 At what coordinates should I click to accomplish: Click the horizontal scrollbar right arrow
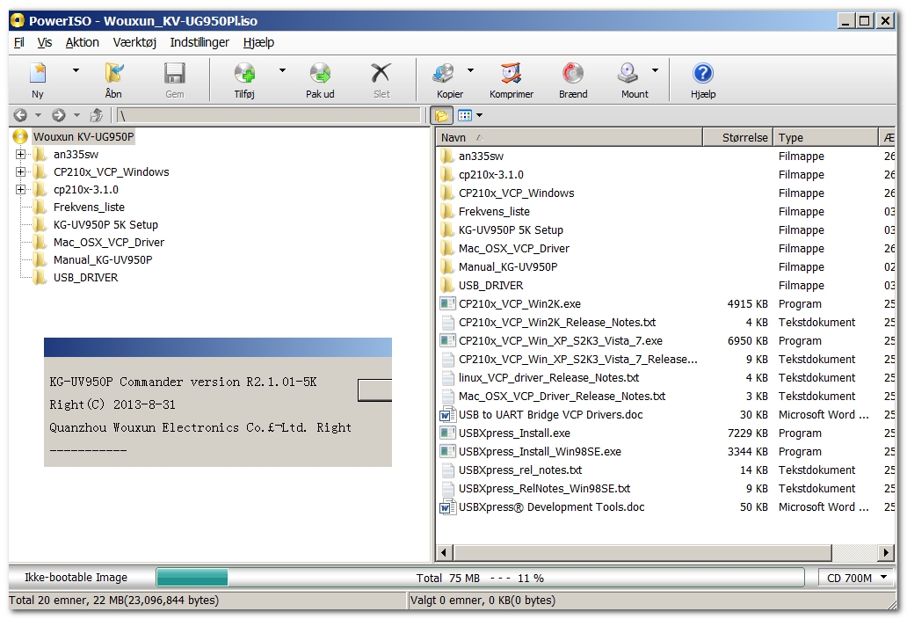(886, 552)
